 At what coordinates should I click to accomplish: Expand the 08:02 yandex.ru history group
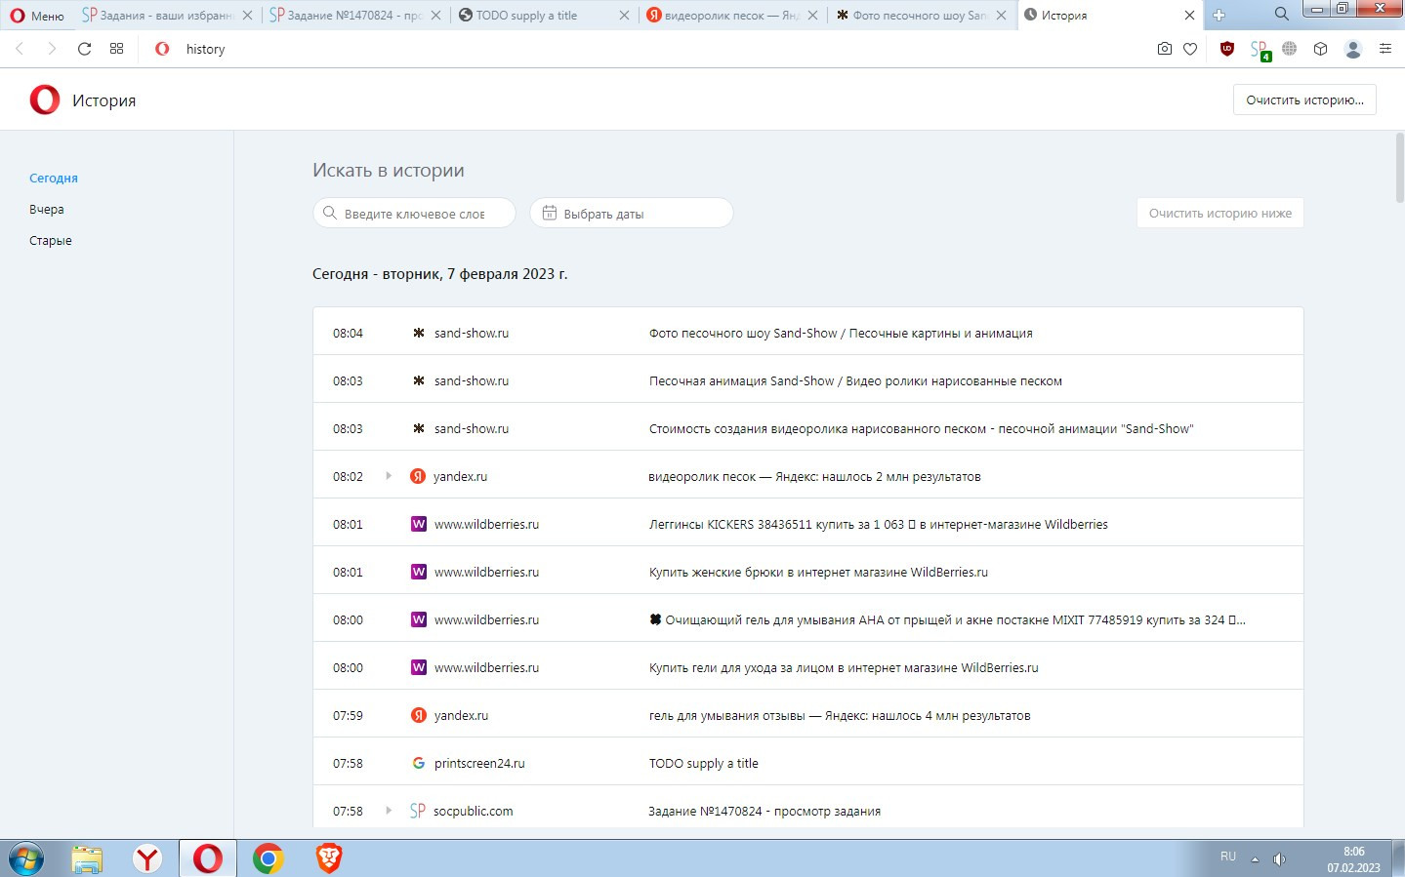[389, 476]
